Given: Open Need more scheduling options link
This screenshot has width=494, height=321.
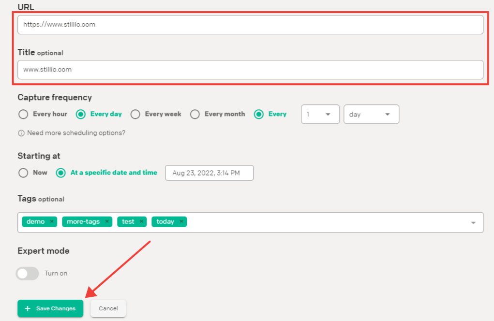Looking at the screenshot, I should click(76, 133).
